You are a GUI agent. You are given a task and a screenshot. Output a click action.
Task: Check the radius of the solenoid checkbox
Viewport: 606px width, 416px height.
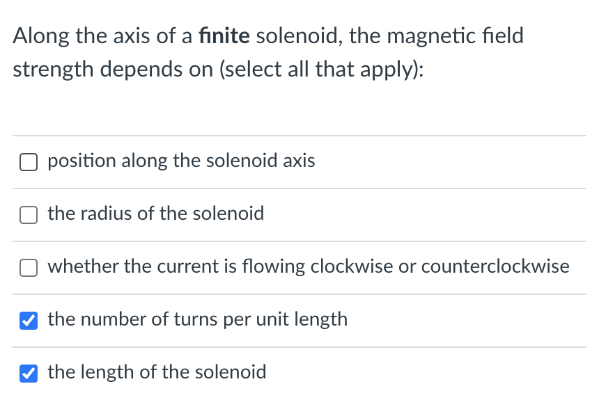(29, 215)
